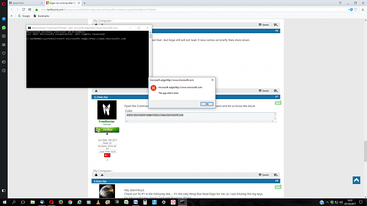The height and width of the screenshot is (206, 367).
Task: Expand My Computer under post #6
Action: [x=103, y=21]
